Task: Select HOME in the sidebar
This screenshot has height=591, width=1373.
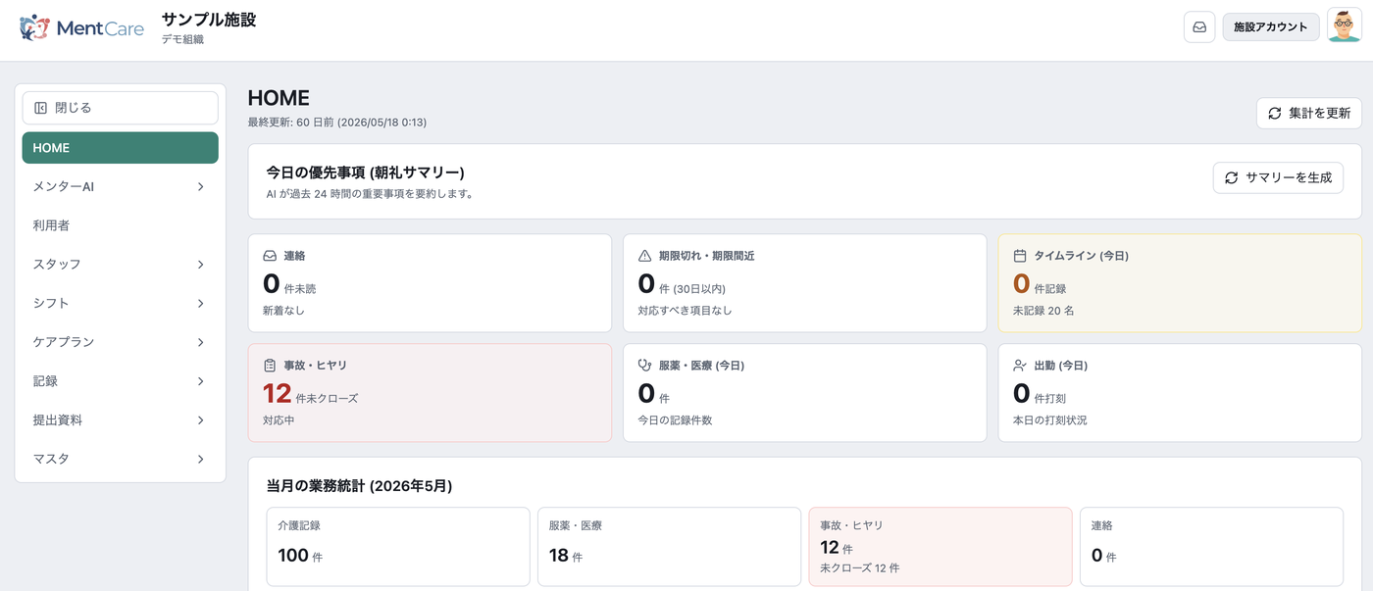Action: coord(120,148)
